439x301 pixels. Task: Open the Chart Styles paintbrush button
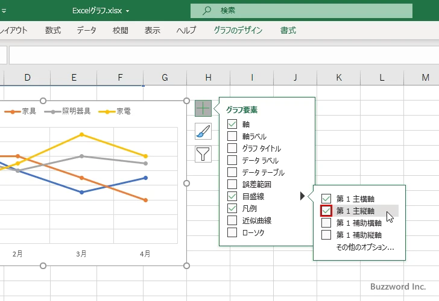click(x=203, y=131)
